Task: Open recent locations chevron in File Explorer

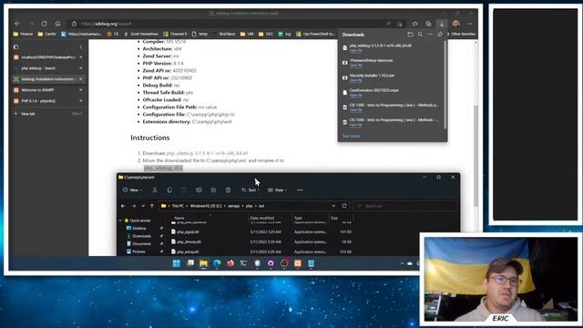Action: pyautogui.click(x=143, y=206)
